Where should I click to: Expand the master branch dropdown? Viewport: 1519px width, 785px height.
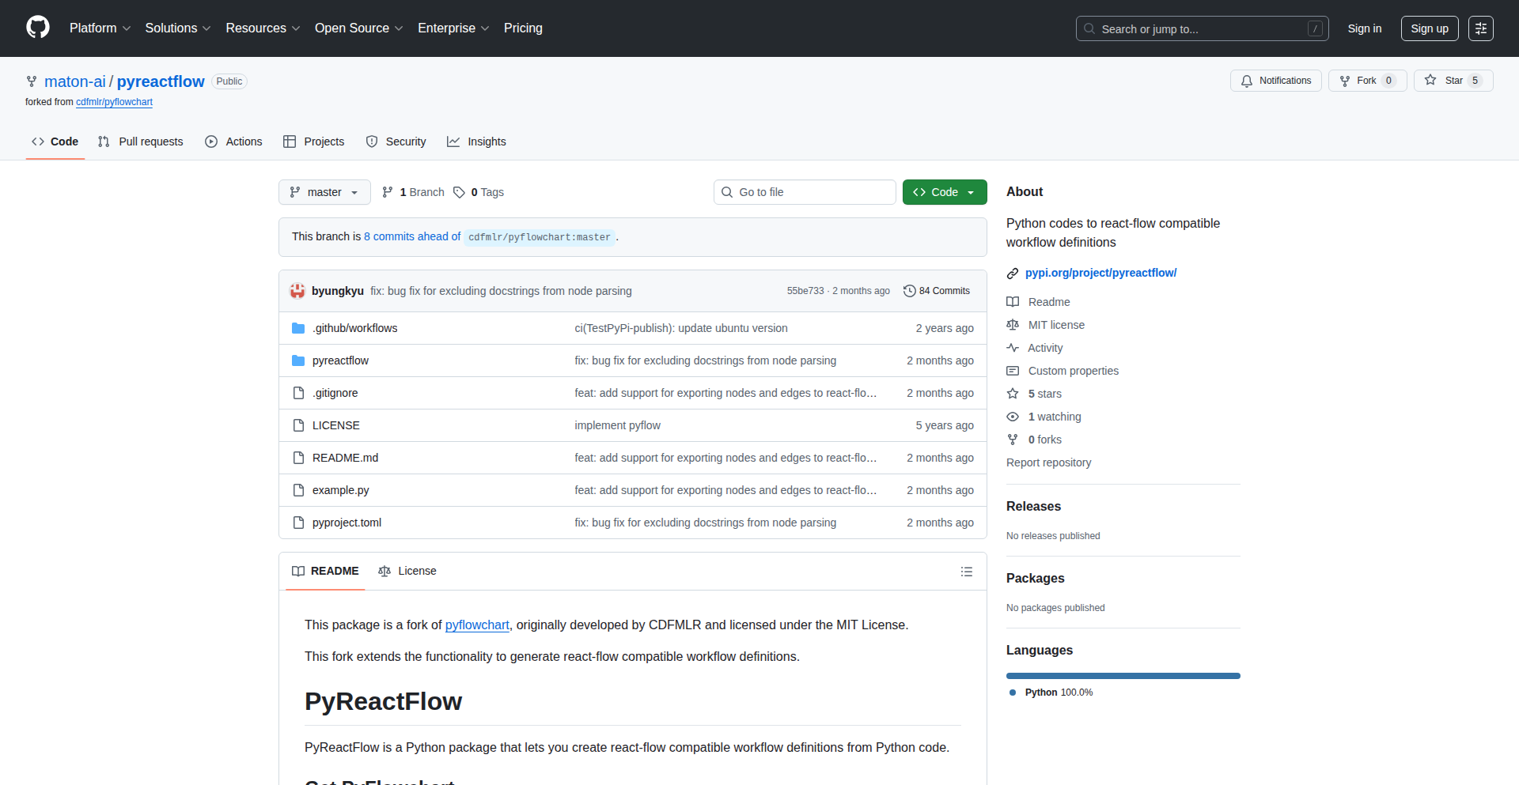[x=324, y=192]
